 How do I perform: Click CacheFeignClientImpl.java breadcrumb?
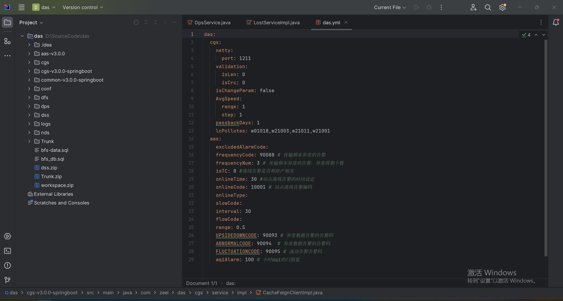(x=289, y=293)
